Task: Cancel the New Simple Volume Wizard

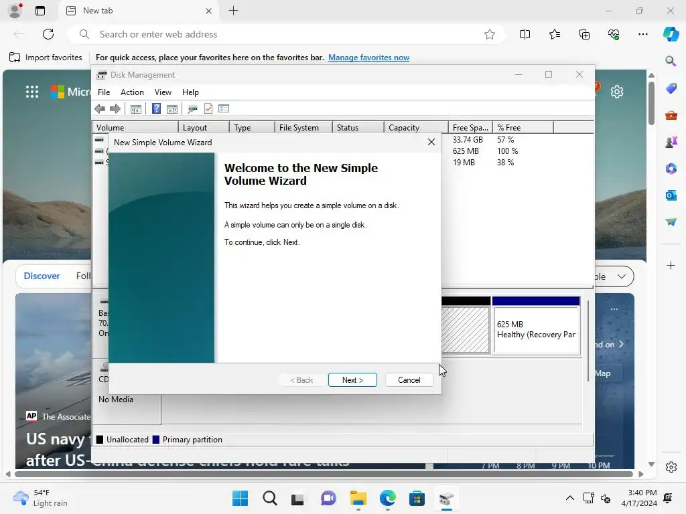Action: point(409,380)
